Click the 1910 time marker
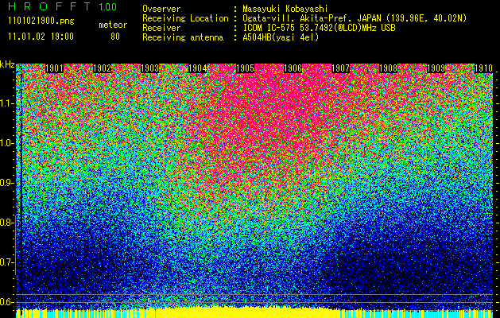Image resolution: width=500 pixels, height=318 pixels. [x=484, y=68]
